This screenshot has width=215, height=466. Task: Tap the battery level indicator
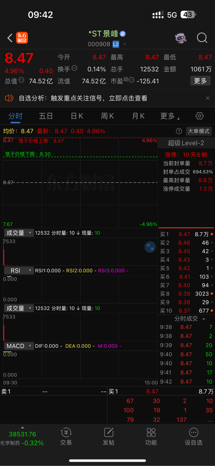188,15
